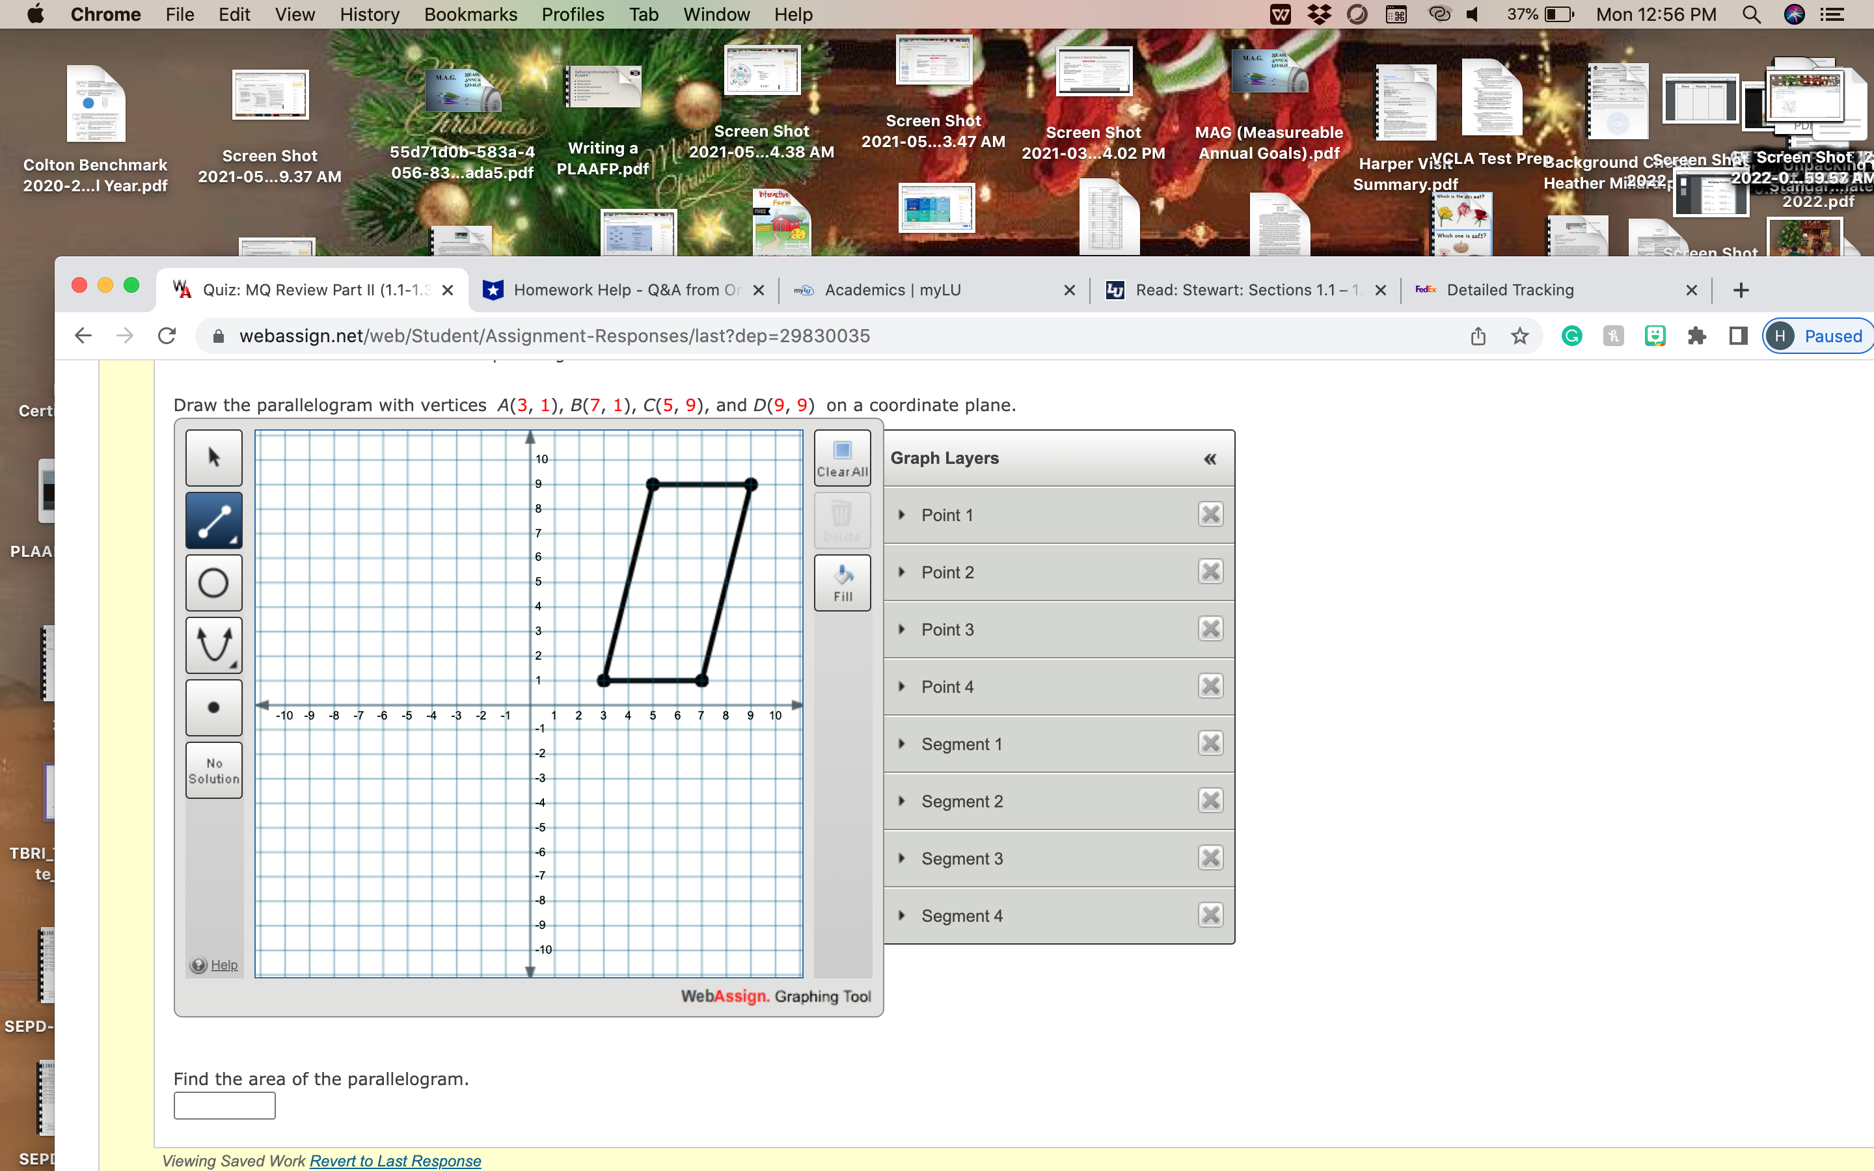
Task: Collapse the Graph Layers panel
Action: click(1210, 459)
